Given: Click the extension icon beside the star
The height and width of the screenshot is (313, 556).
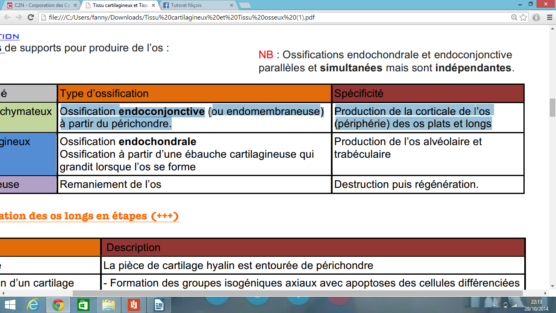Looking at the screenshot, I should [536, 18].
